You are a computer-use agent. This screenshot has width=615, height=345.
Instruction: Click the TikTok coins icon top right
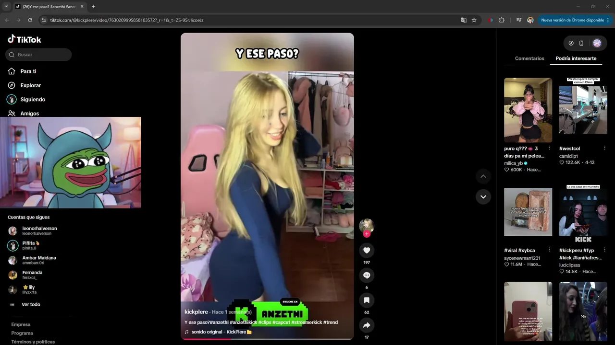571,43
